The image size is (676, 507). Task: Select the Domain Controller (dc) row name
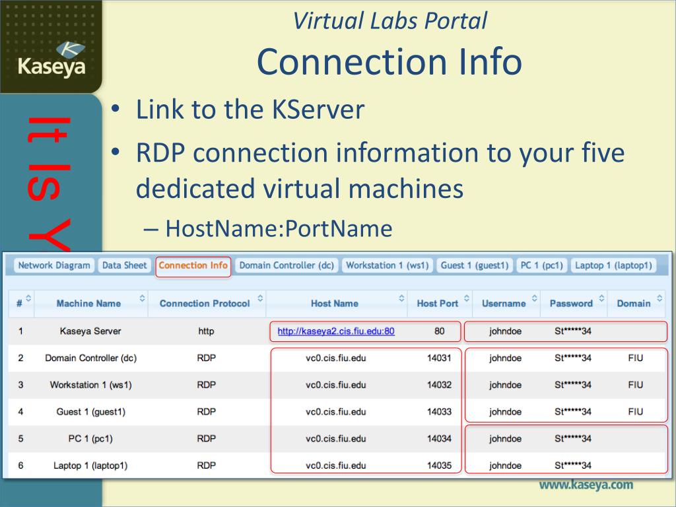click(x=90, y=358)
